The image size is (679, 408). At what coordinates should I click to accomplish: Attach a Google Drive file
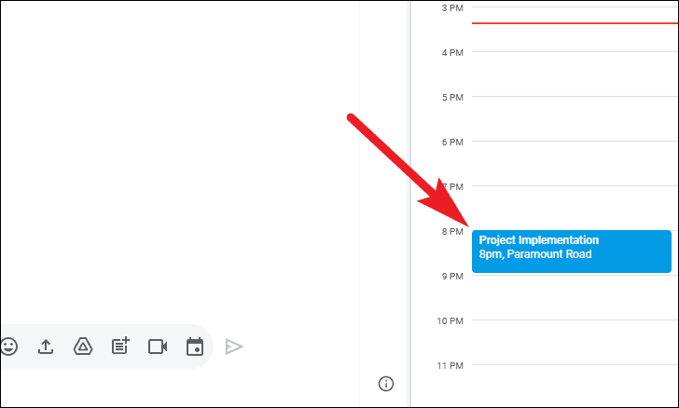83,347
